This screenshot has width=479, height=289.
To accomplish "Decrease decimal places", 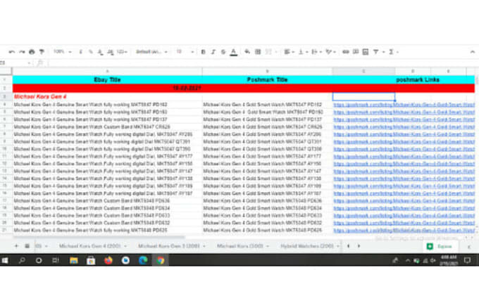I will (x=100, y=52).
